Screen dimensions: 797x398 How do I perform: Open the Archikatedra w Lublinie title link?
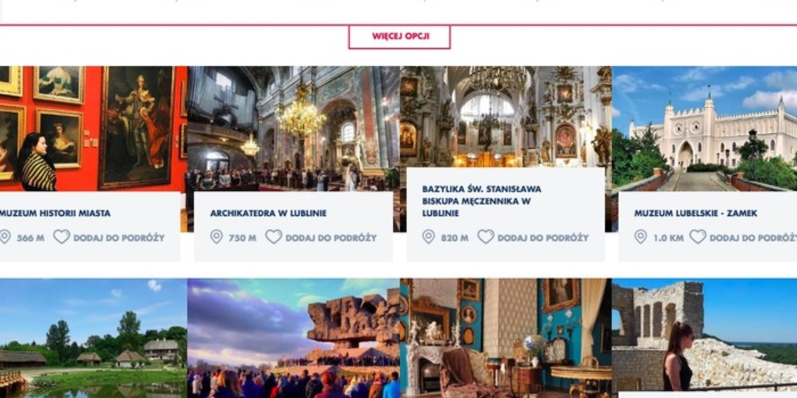[x=268, y=213]
